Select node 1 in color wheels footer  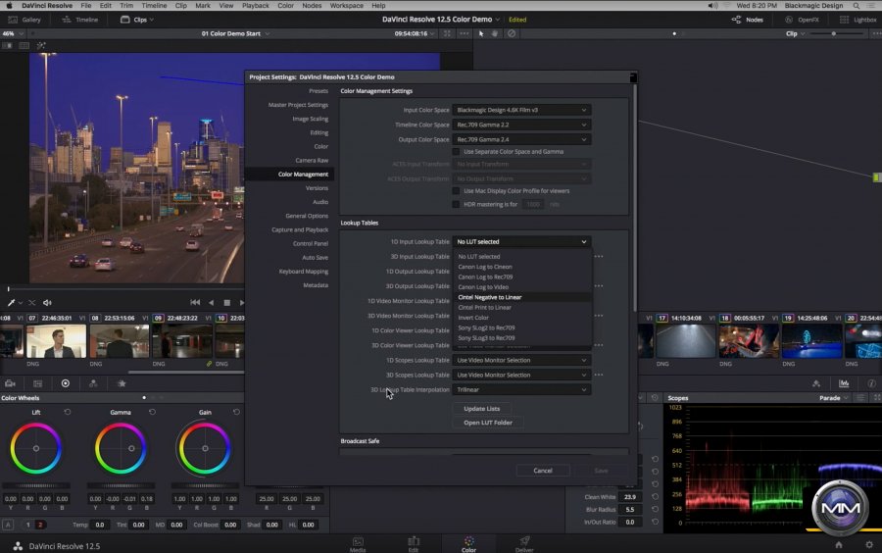pyautogui.click(x=27, y=525)
